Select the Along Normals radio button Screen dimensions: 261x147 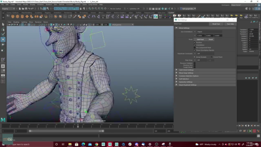coord(195,57)
